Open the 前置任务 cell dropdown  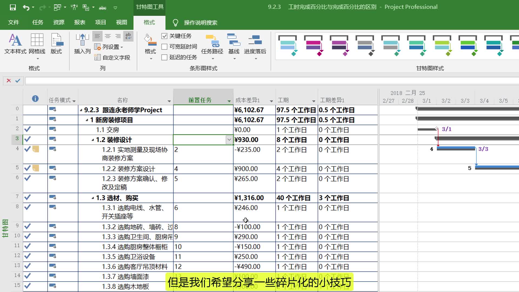tap(228, 140)
